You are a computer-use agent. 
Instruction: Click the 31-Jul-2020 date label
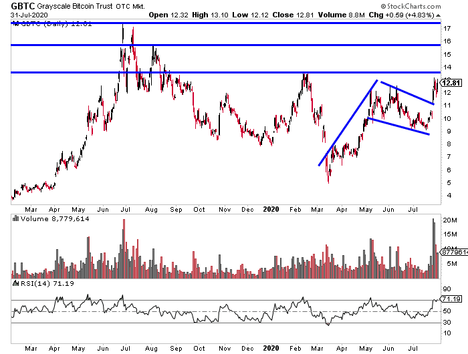tap(29, 15)
